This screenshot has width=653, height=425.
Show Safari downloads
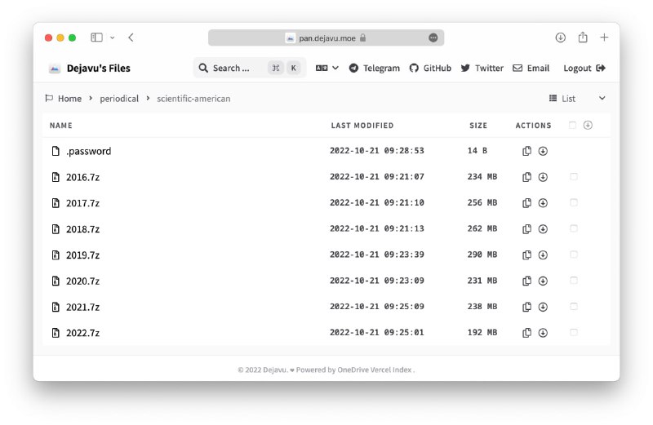[560, 38]
